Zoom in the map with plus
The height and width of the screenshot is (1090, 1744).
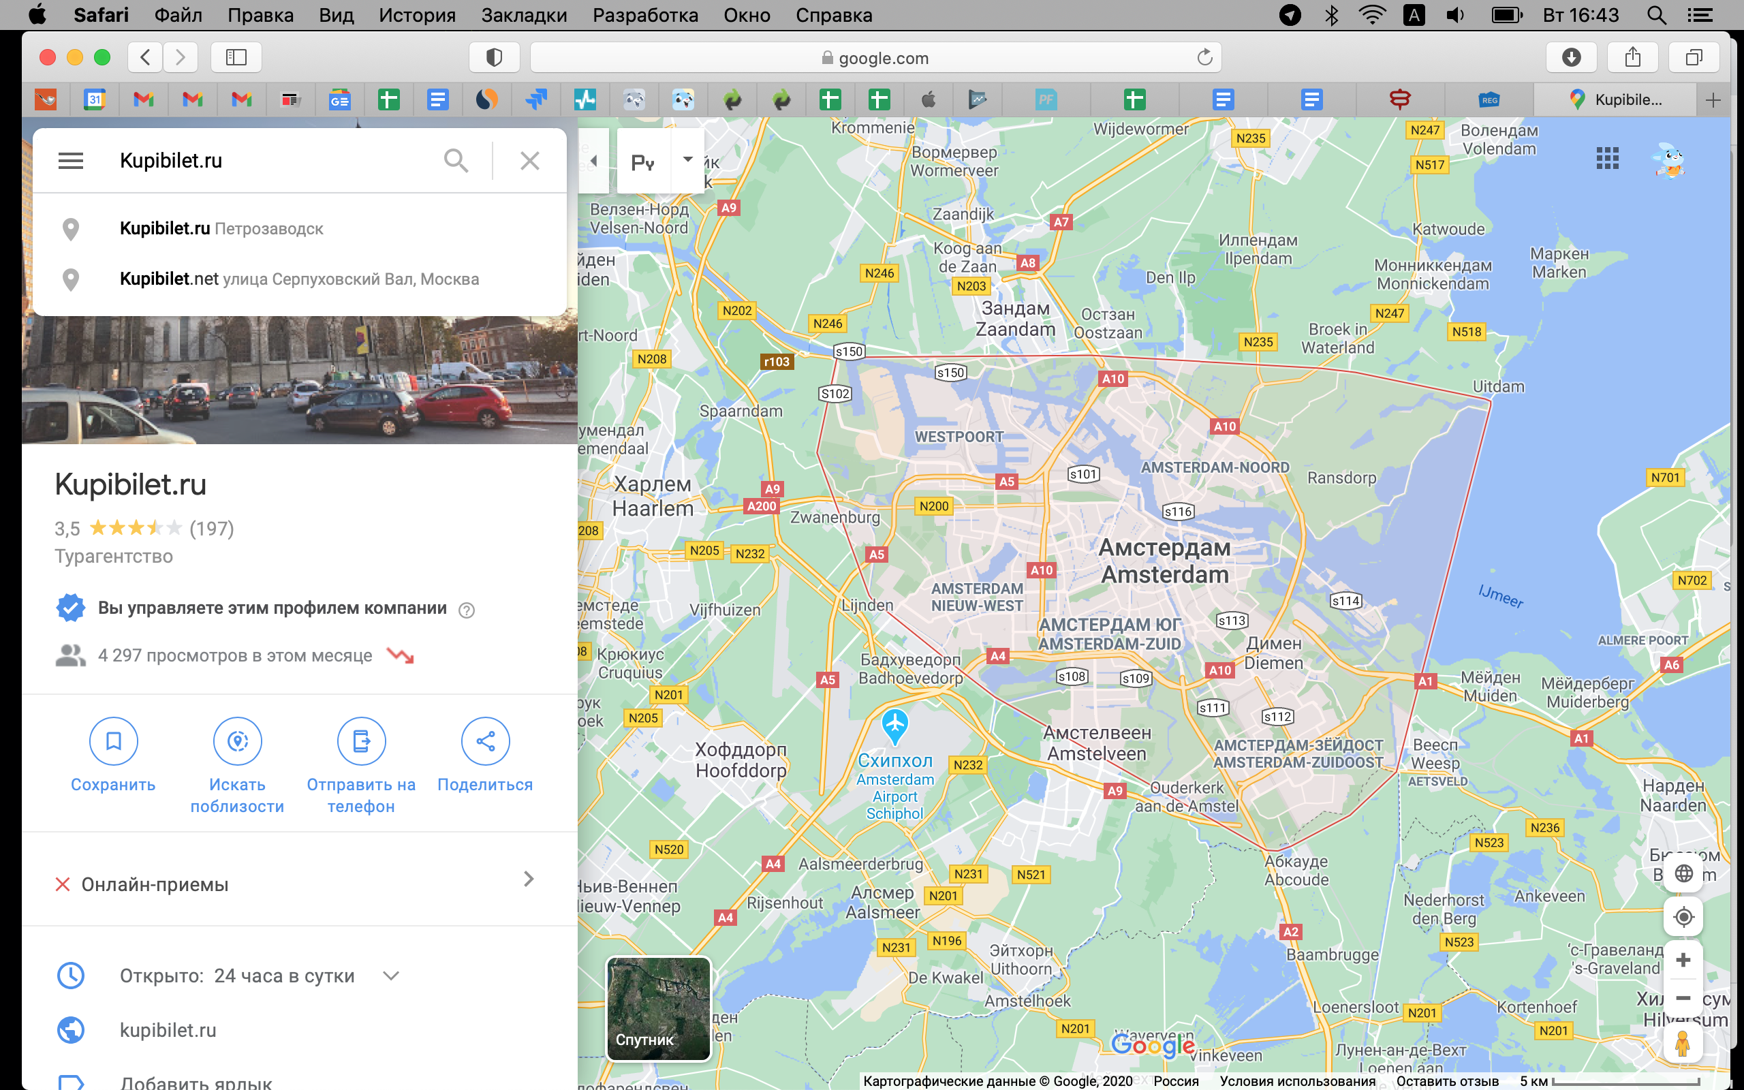click(x=1683, y=959)
